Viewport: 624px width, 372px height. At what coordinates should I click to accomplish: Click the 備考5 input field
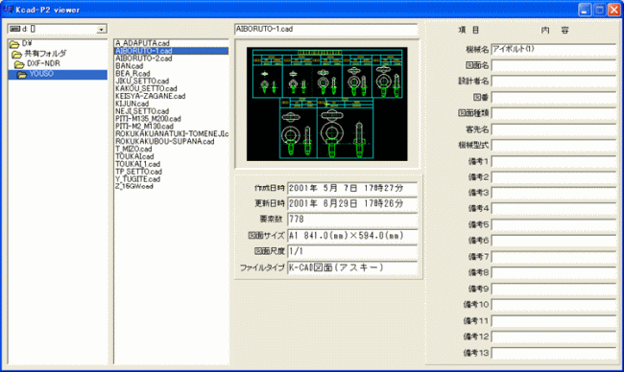coord(554,225)
